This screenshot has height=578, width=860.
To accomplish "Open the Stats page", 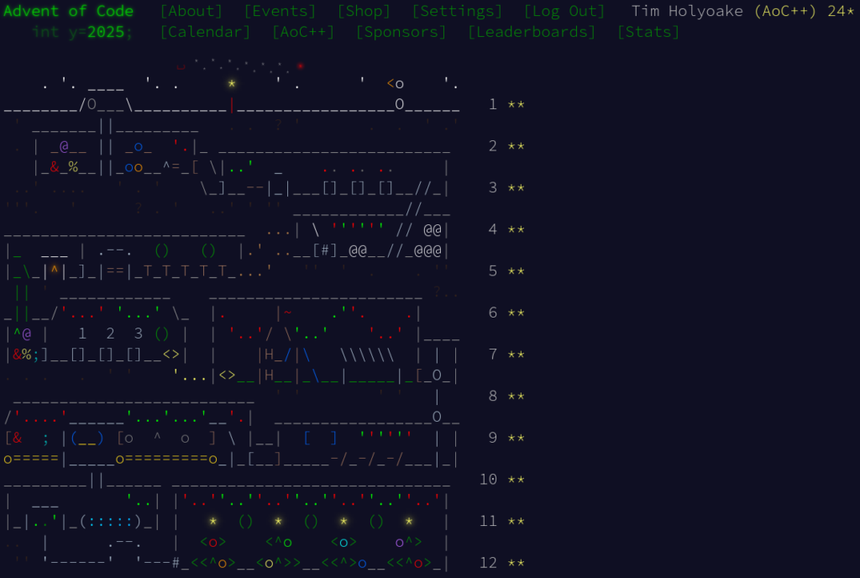I will tap(649, 32).
